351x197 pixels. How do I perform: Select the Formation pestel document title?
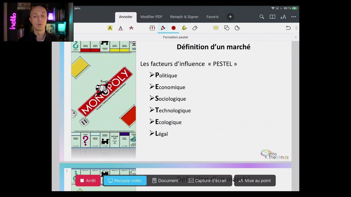coord(175,37)
